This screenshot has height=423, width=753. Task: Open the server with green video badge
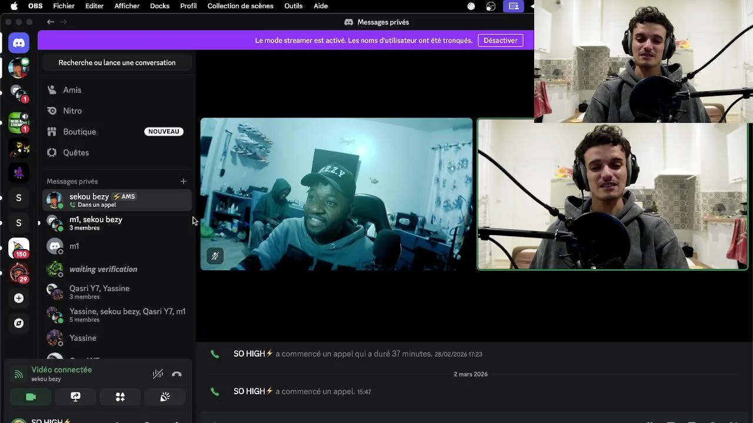coord(19,68)
